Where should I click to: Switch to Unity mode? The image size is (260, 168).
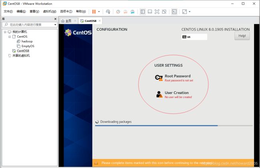164,12
